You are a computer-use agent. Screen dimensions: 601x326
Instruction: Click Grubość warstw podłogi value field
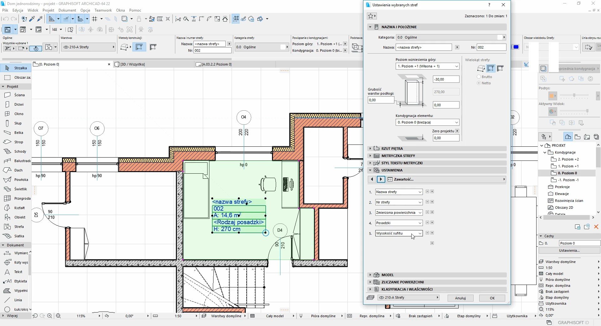point(381,100)
